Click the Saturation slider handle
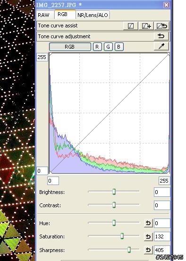 tap(122, 236)
